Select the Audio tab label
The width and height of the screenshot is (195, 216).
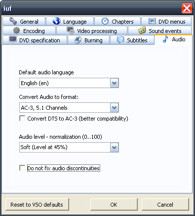coord(179,39)
